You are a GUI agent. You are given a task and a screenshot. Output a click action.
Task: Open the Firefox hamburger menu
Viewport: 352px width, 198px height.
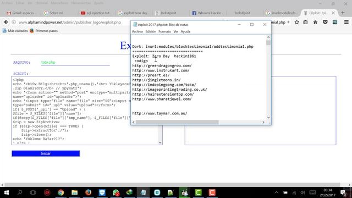[x=346, y=22]
